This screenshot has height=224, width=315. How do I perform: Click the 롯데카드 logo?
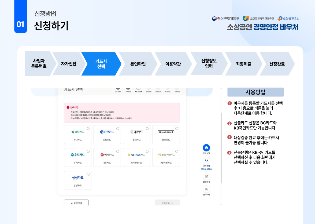[x=137, y=132]
